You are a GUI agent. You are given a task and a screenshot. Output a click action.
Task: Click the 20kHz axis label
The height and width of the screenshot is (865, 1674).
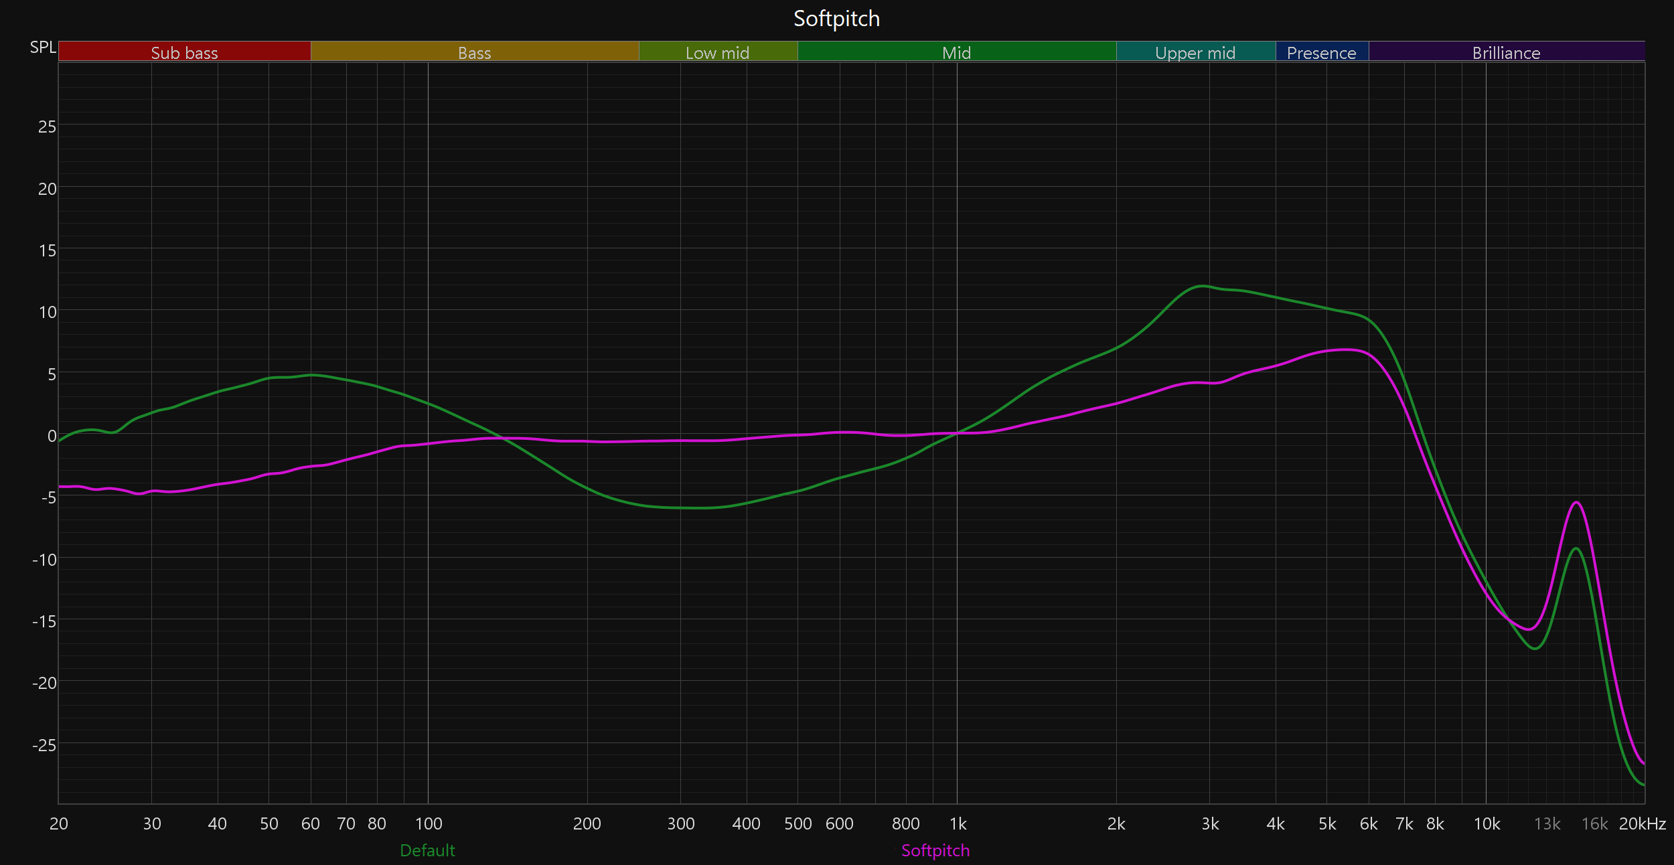pos(1642,823)
